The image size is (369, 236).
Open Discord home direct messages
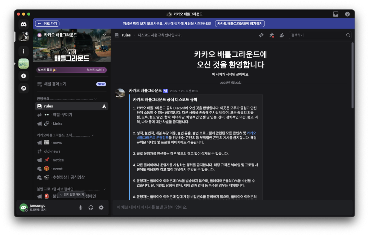(23, 25)
